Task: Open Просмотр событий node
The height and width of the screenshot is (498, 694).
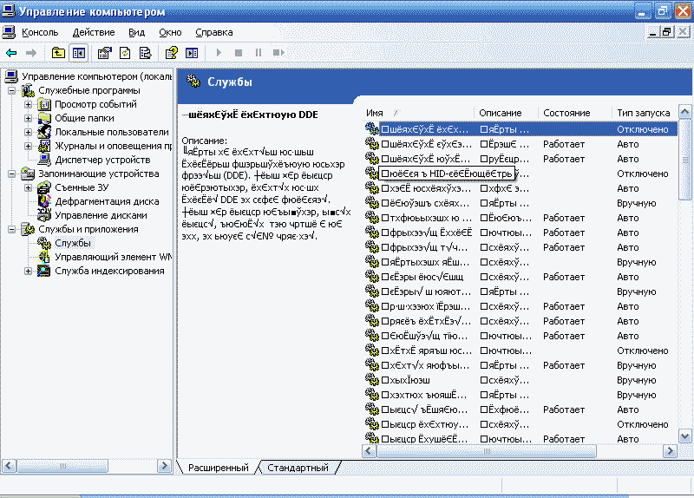Action: pos(95,104)
